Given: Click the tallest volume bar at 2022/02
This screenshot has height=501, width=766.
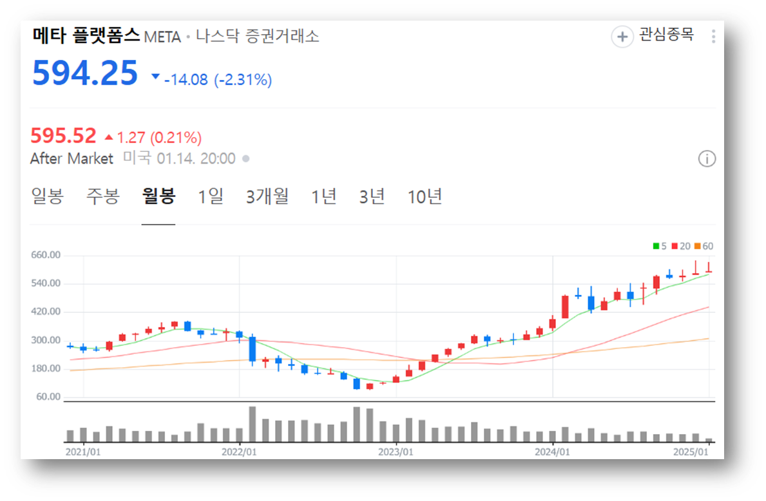Looking at the screenshot, I should pyautogui.click(x=253, y=424).
